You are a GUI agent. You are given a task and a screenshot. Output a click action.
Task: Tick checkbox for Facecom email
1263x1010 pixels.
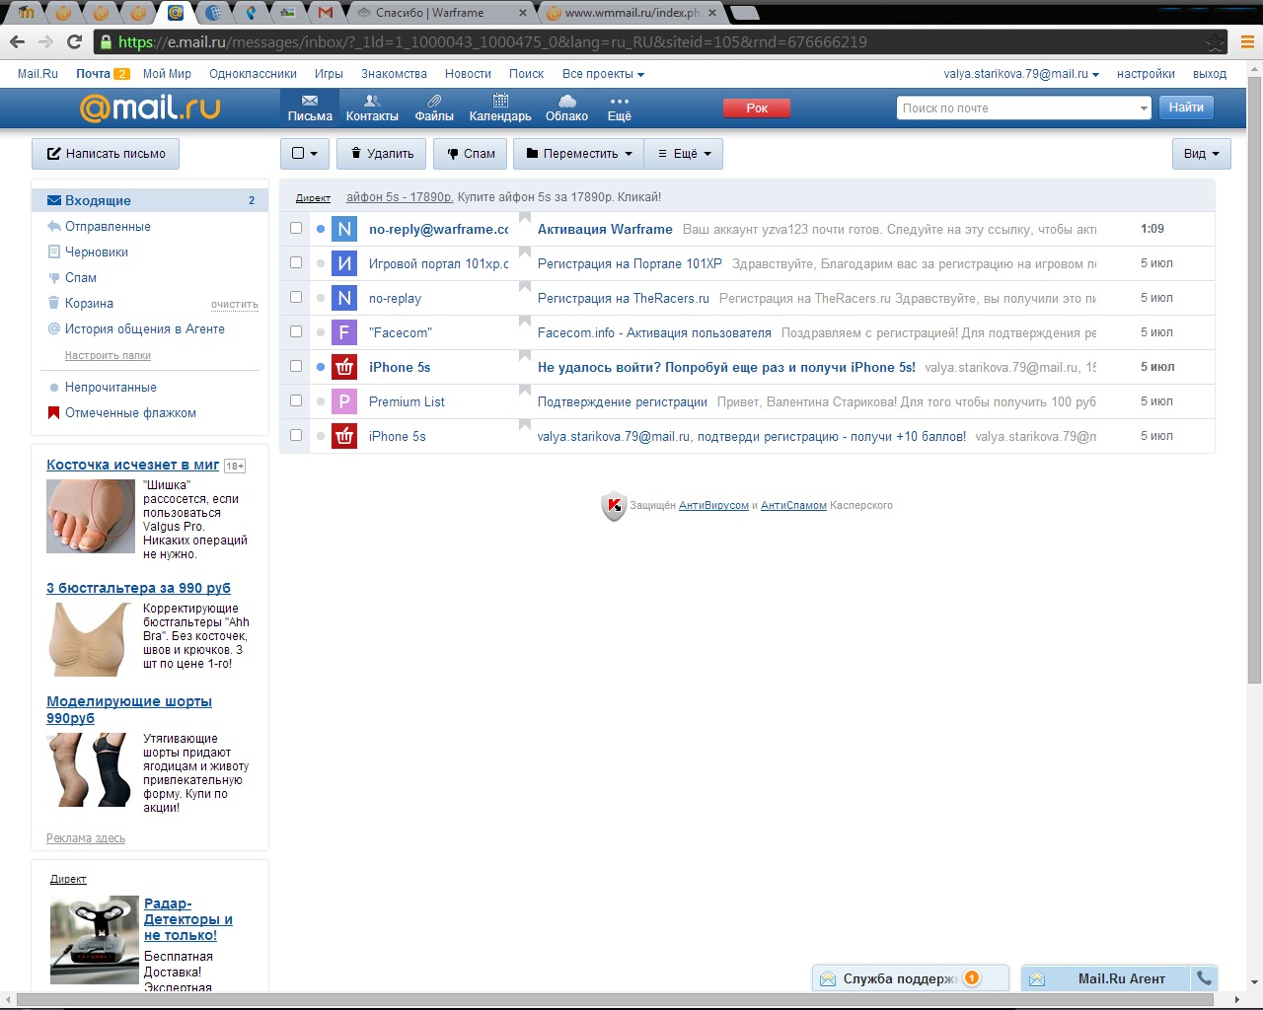296,331
